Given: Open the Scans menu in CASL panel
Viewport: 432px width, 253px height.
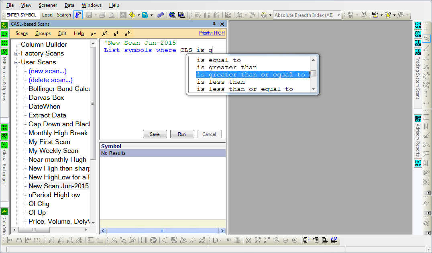Looking at the screenshot, I should [x=22, y=33].
